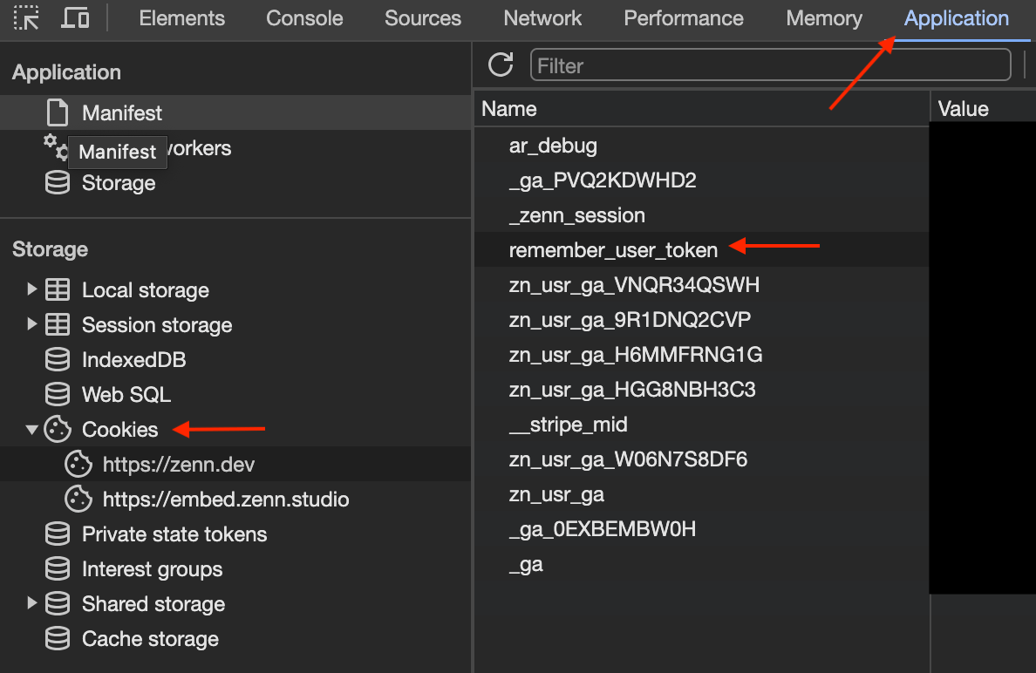Expand the Shared storage tree node

(x=32, y=603)
